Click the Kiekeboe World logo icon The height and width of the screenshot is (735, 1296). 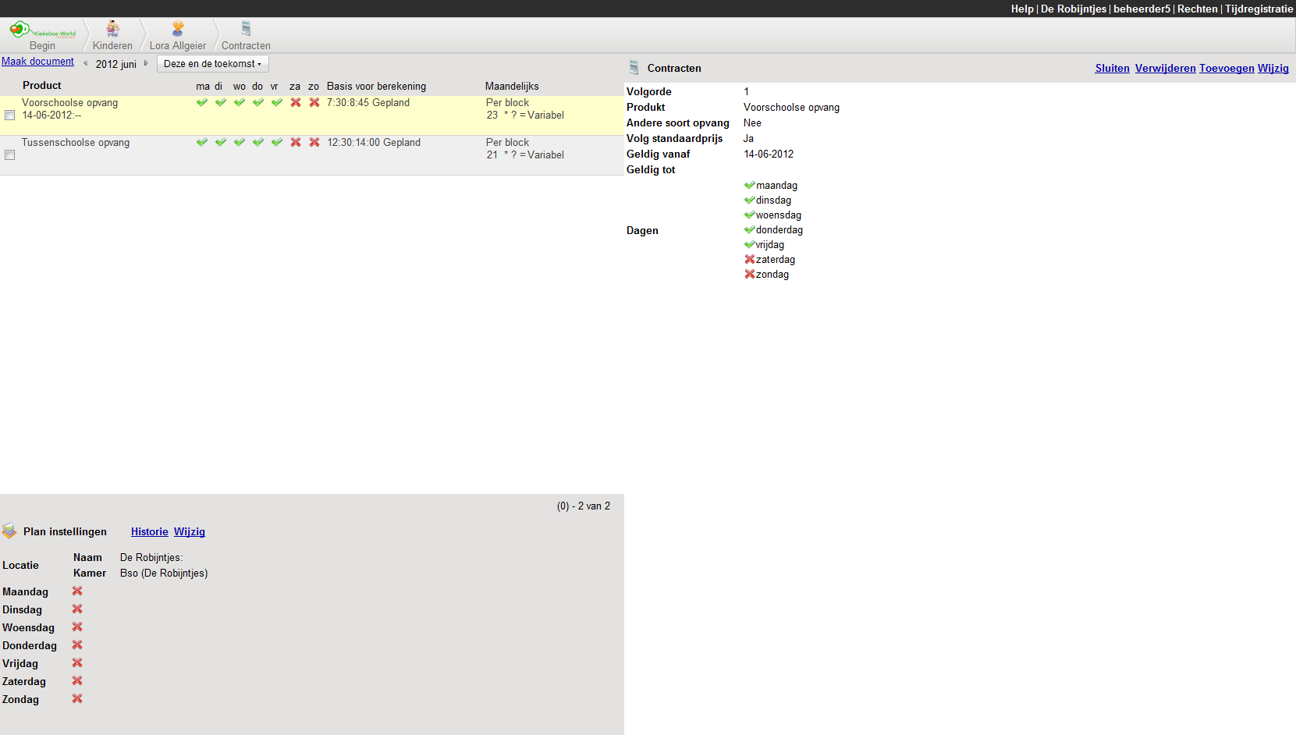pos(20,30)
